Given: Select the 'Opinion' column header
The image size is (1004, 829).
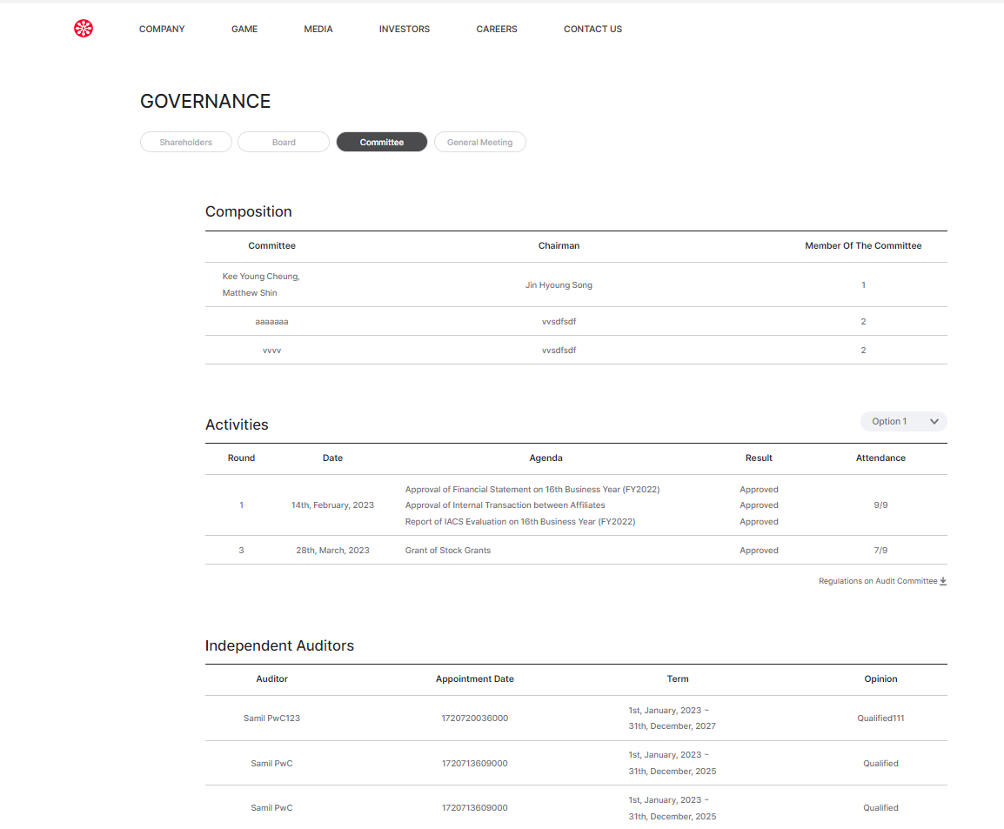Looking at the screenshot, I should click(880, 679).
